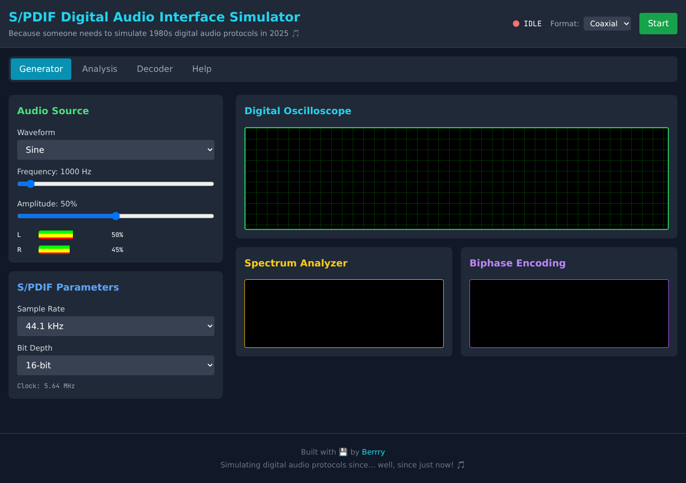Open the Help tab
Image resolution: width=686 pixels, height=483 pixels.
(x=202, y=69)
